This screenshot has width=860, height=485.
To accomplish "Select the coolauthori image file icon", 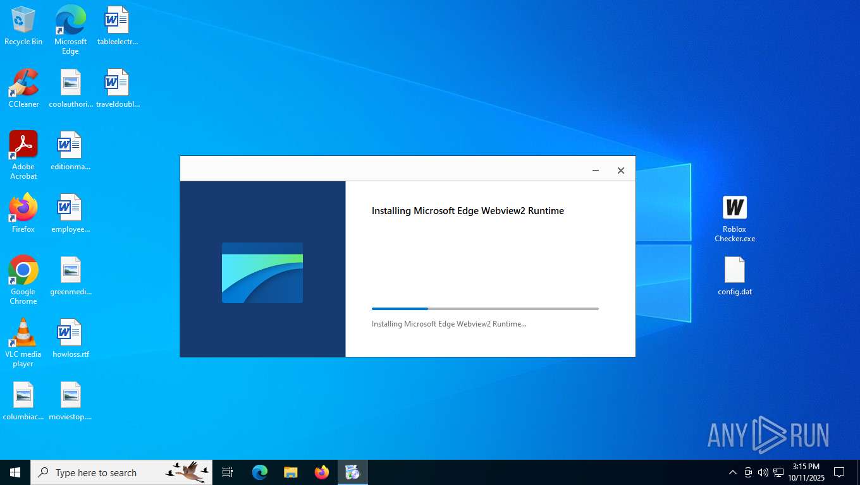I will [x=70, y=88].
